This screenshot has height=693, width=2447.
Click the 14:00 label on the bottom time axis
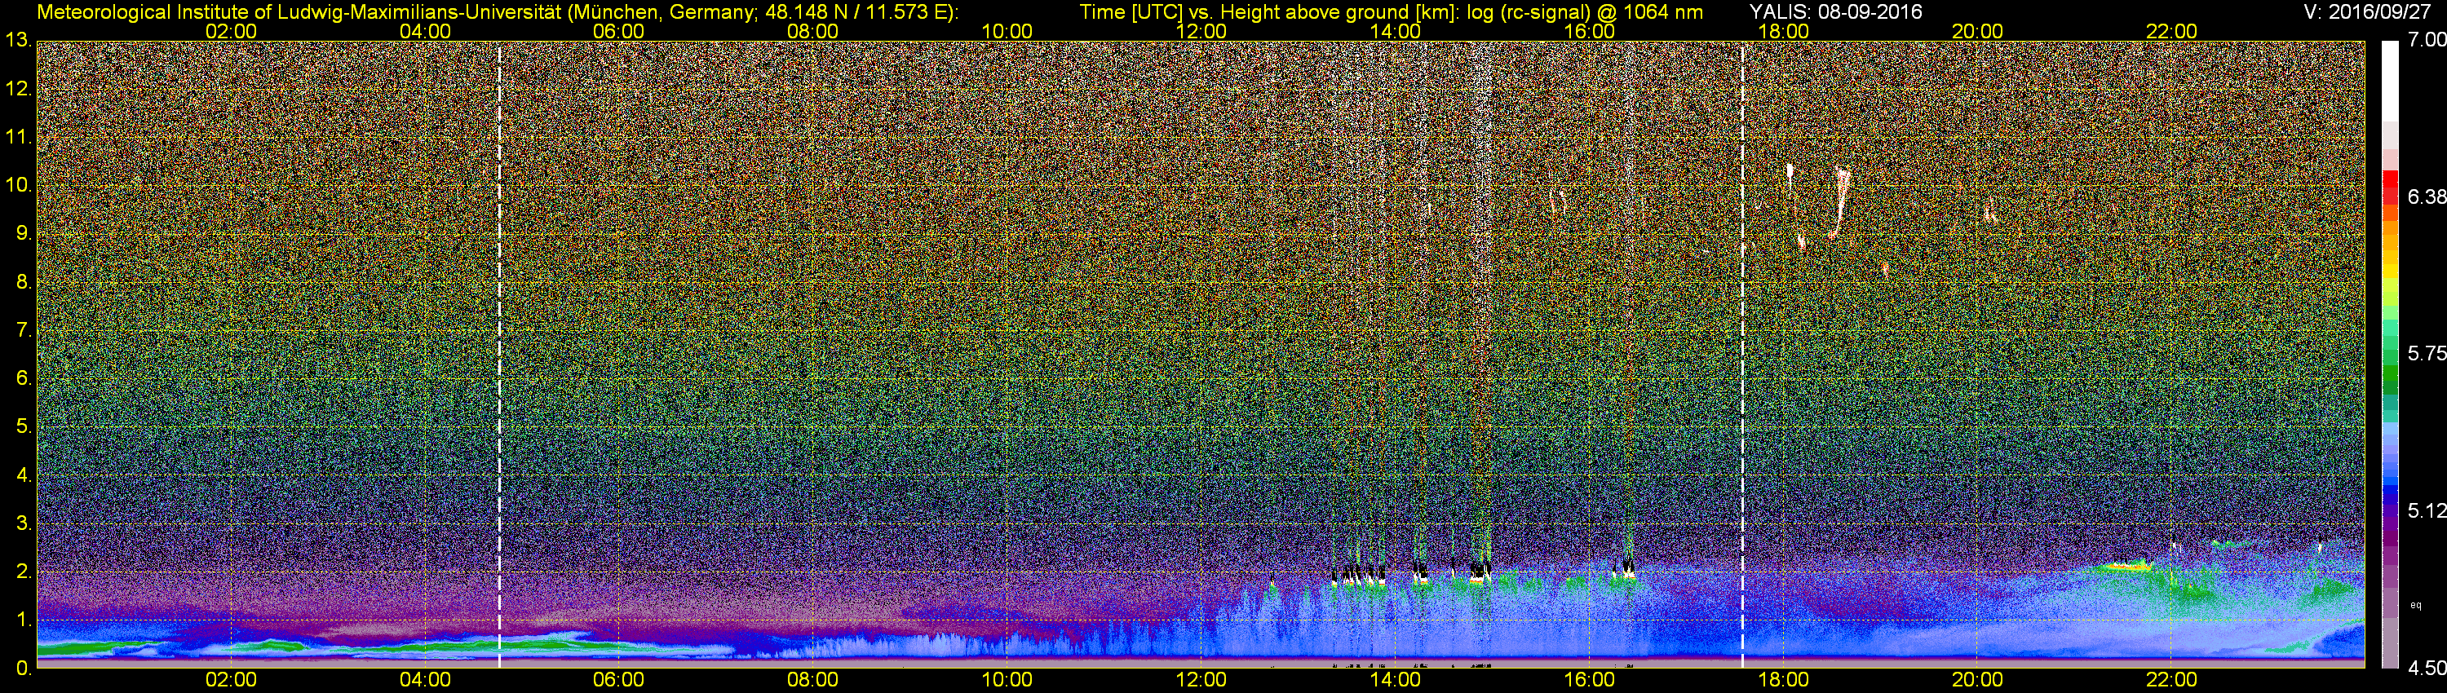[x=1395, y=680]
